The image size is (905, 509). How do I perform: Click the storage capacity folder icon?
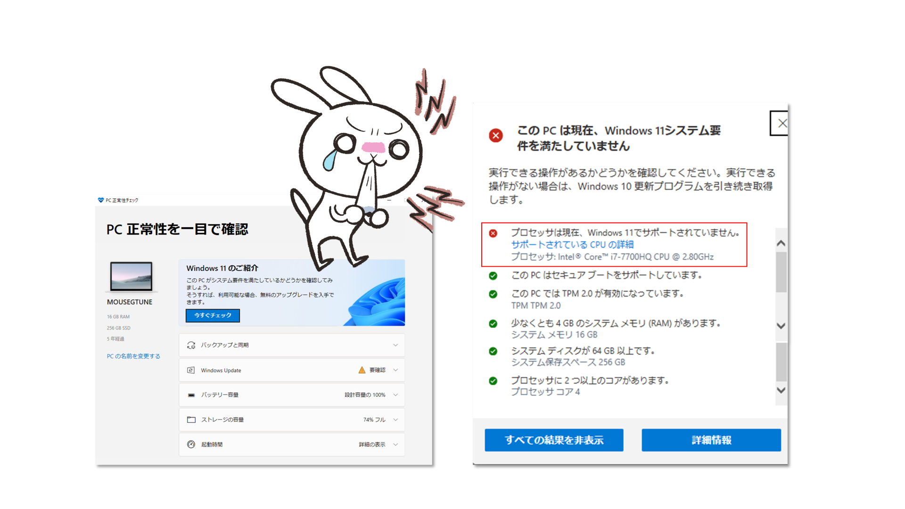[191, 419]
